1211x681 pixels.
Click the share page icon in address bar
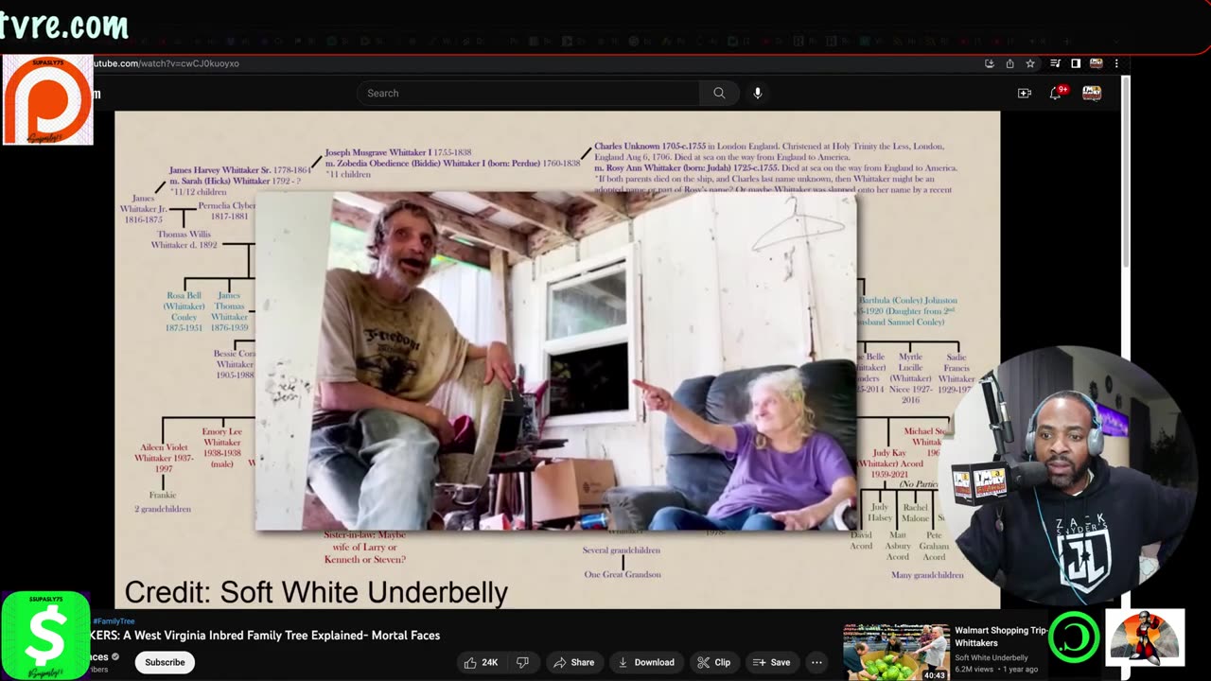1009,63
